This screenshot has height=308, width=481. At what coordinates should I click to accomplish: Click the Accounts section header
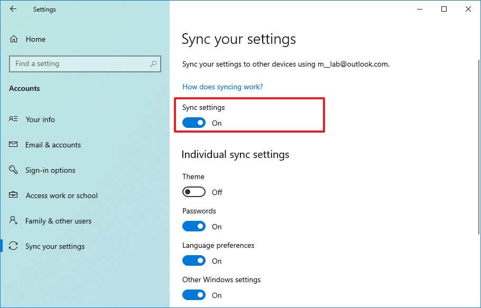pyautogui.click(x=24, y=88)
